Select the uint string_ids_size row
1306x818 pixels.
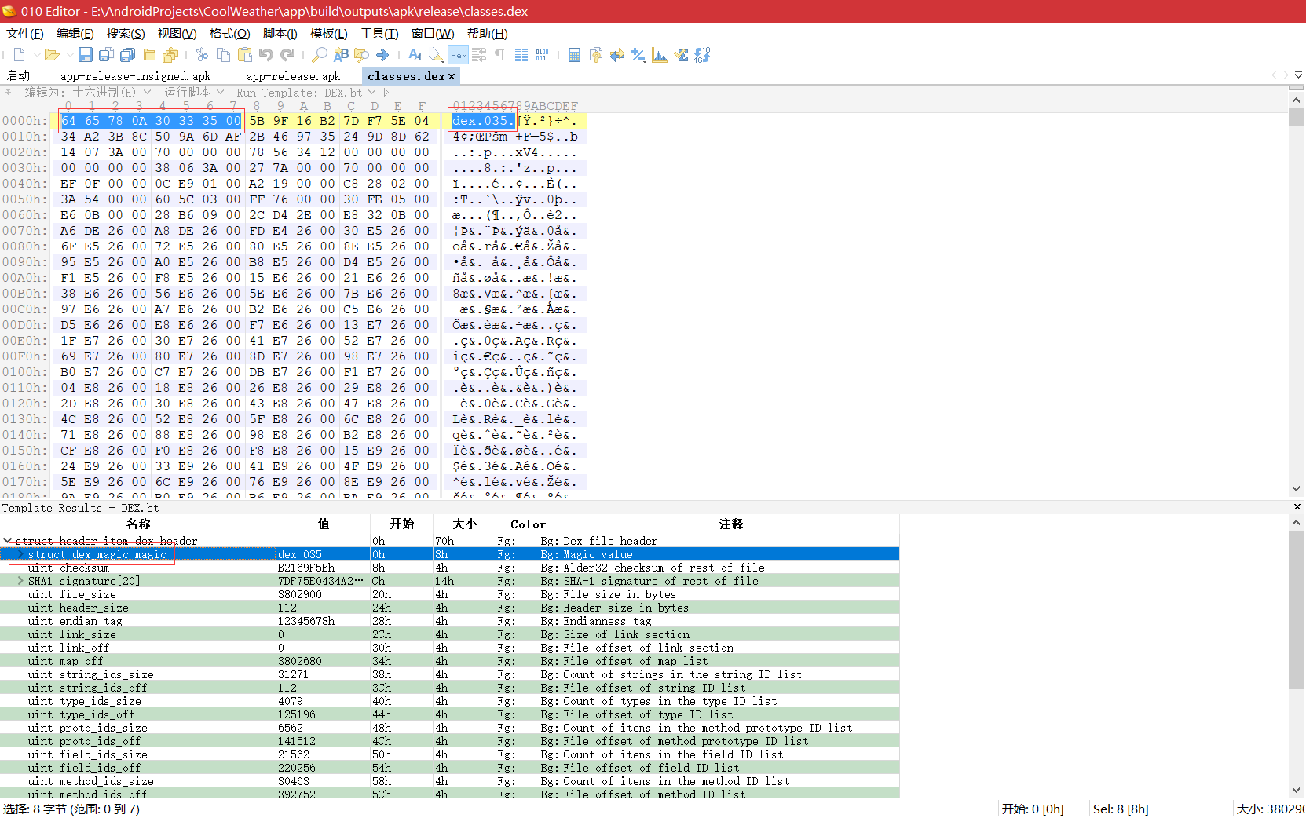click(449, 674)
